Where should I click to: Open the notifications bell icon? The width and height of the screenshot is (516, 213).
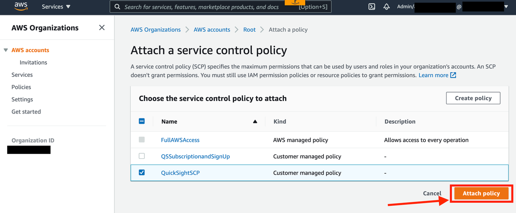(x=386, y=6)
